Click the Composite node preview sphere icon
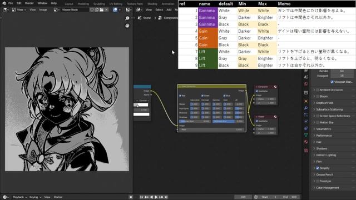 pos(275,87)
